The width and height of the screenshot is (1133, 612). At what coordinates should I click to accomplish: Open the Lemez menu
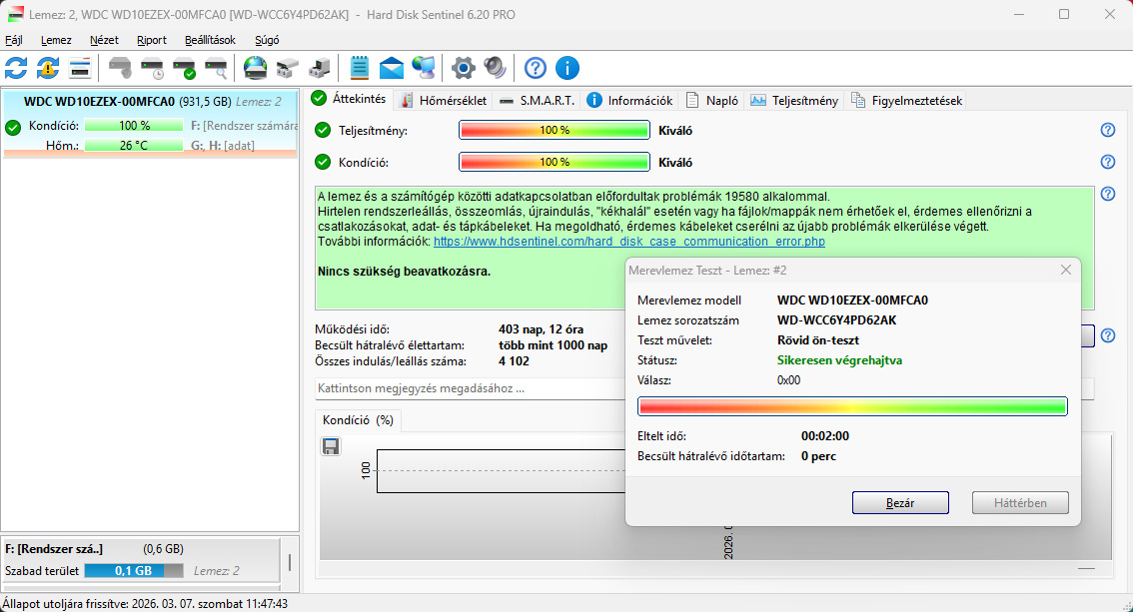[56, 40]
